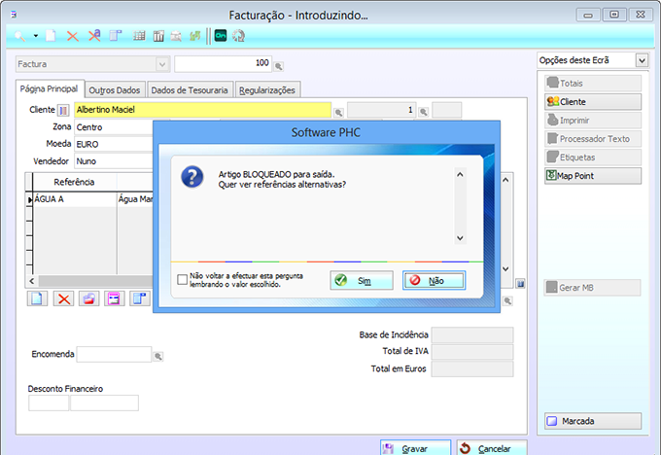Click the Encomenda input field
The image size is (661, 455).
click(114, 354)
